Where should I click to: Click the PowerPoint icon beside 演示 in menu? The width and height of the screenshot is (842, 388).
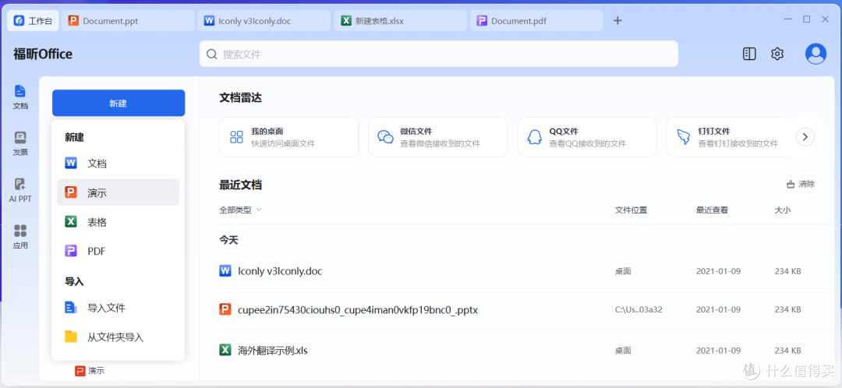click(71, 192)
